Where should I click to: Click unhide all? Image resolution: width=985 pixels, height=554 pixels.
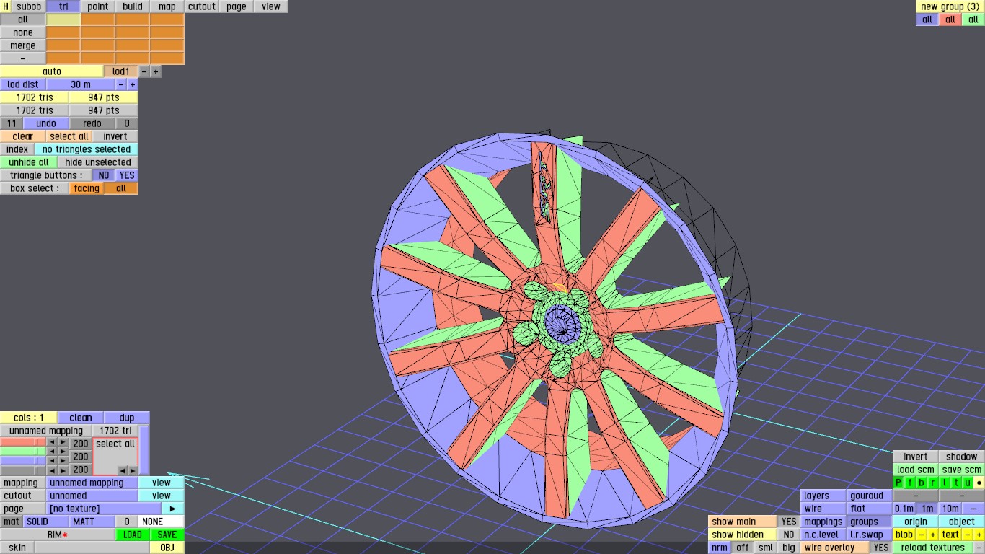[29, 162]
